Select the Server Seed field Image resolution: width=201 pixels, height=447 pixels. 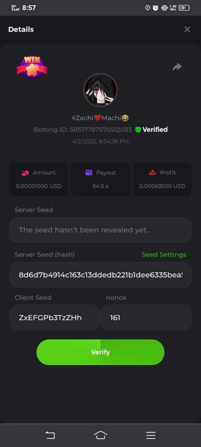click(100, 230)
